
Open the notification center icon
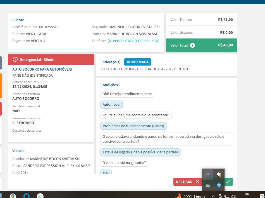(262, 196)
